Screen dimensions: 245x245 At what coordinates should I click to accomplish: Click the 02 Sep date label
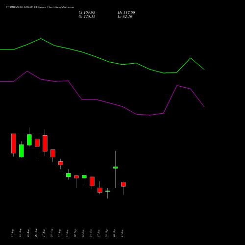[75, 233]
